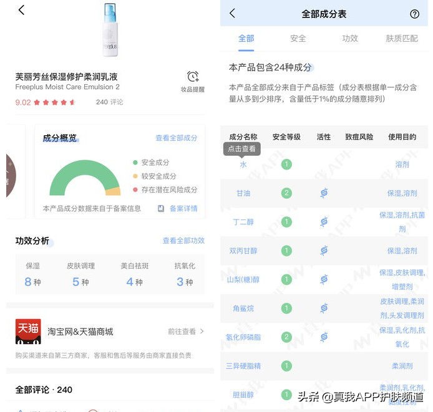
Task: Tap 保湿 8 种 efficacy item
Action: click(x=32, y=274)
